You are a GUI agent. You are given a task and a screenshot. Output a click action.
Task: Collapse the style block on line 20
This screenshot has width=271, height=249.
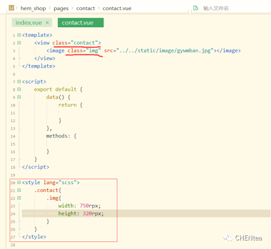point(19,182)
